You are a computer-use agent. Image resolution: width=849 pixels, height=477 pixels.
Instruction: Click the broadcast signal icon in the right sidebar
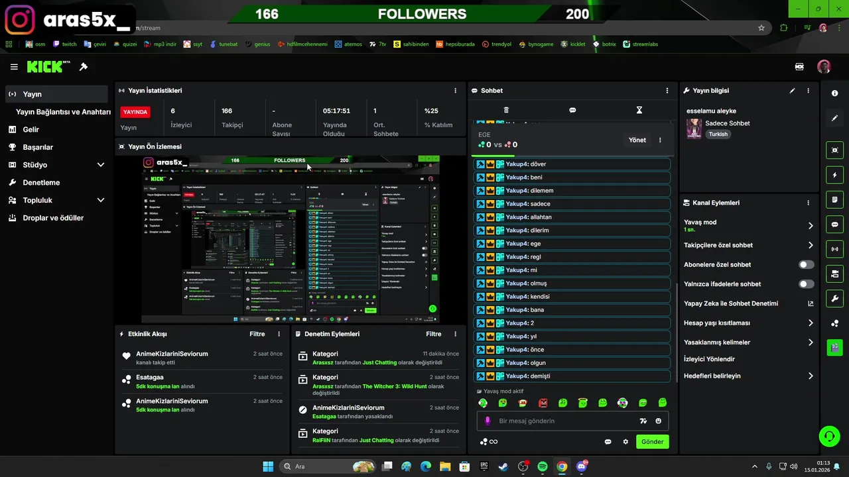coord(835,249)
